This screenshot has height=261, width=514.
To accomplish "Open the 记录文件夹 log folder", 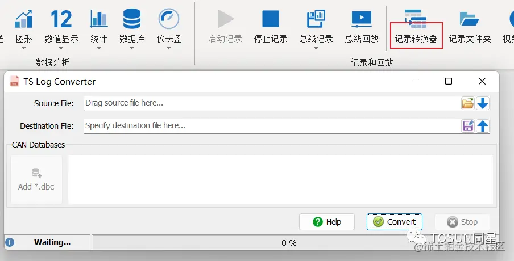I will coord(470,26).
